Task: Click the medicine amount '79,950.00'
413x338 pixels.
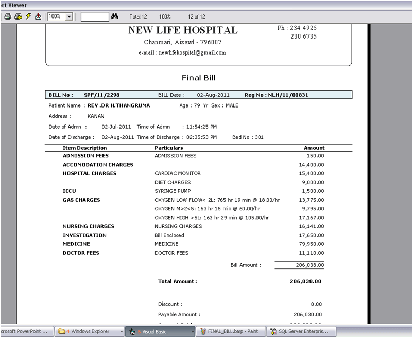Action: coord(312,244)
